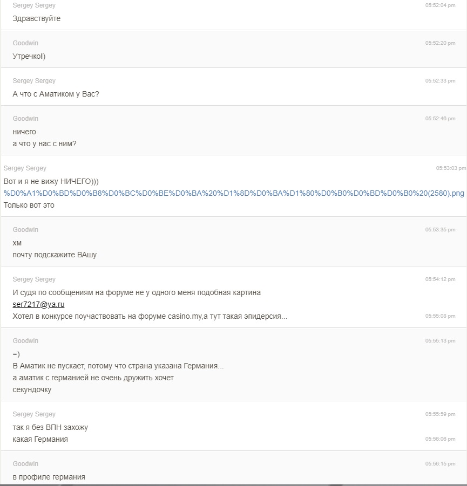Click the message starting "Хотел в конкурсе поучаствовать"

tap(150, 316)
